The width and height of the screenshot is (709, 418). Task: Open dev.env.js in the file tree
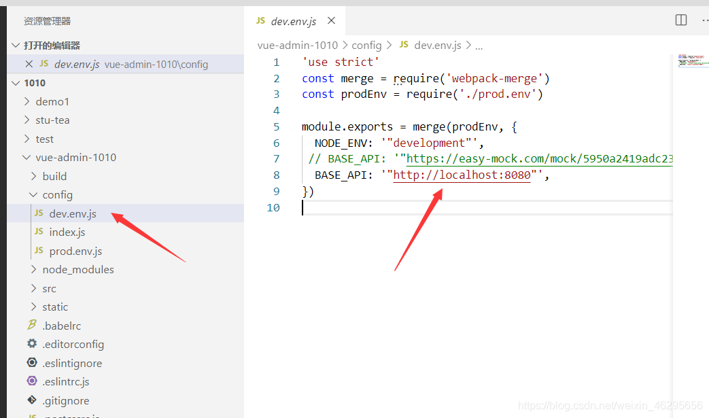pos(126,213)
